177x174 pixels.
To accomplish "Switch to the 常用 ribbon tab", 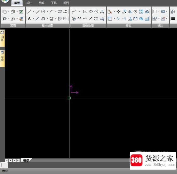I will [x=17, y=3].
